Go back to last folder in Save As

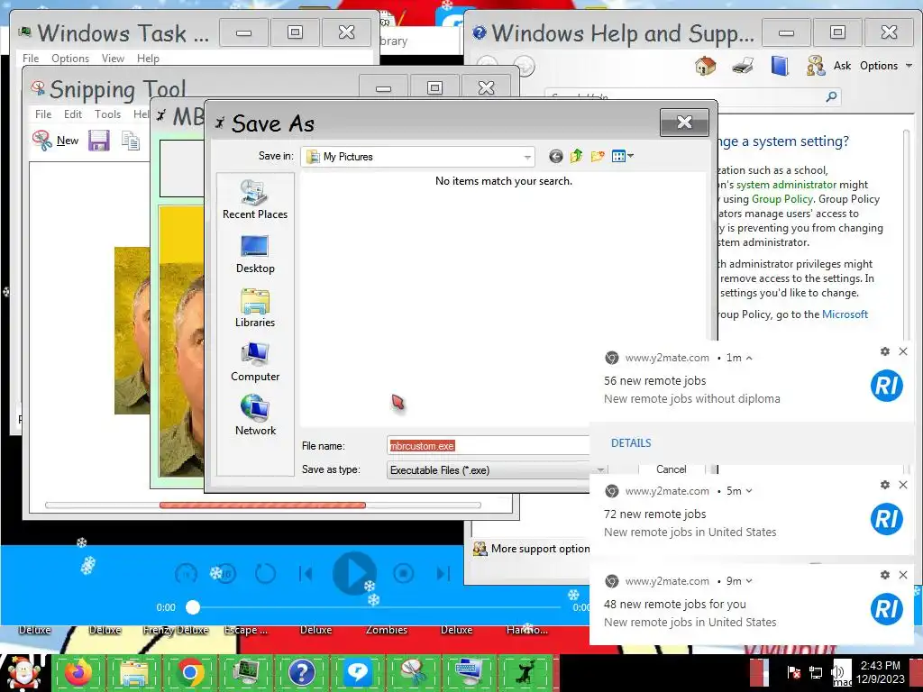tap(555, 156)
